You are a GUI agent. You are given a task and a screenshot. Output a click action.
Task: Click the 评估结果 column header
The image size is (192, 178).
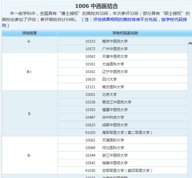pyautogui.click(x=30, y=33)
